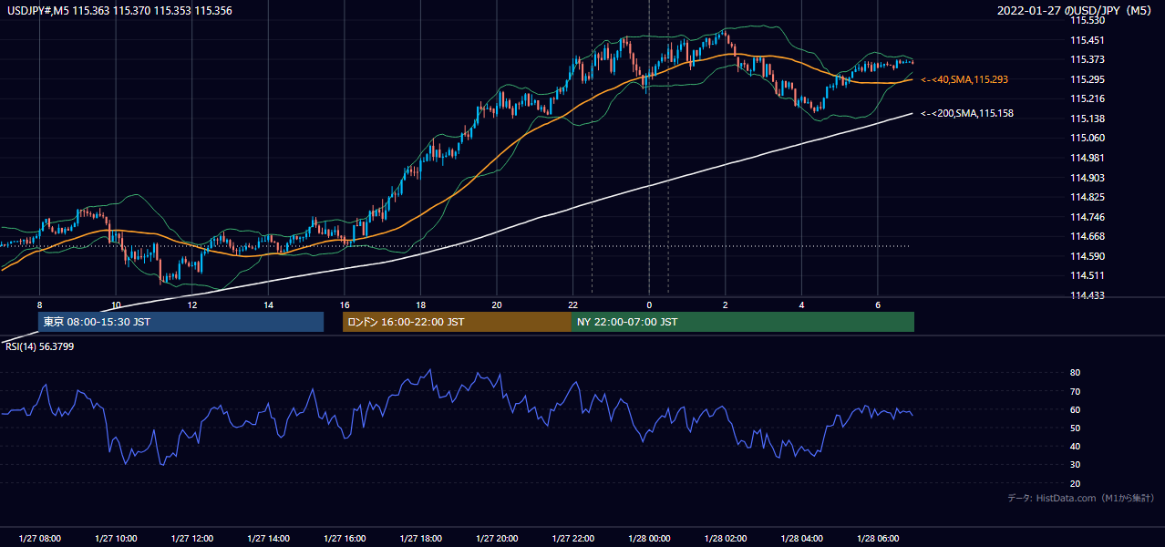Click the 1/27 20:00 bottom time label
This screenshot has width=1165, height=547.
pyautogui.click(x=497, y=539)
